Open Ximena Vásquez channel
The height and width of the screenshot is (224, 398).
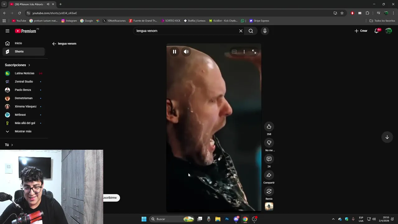click(24, 106)
